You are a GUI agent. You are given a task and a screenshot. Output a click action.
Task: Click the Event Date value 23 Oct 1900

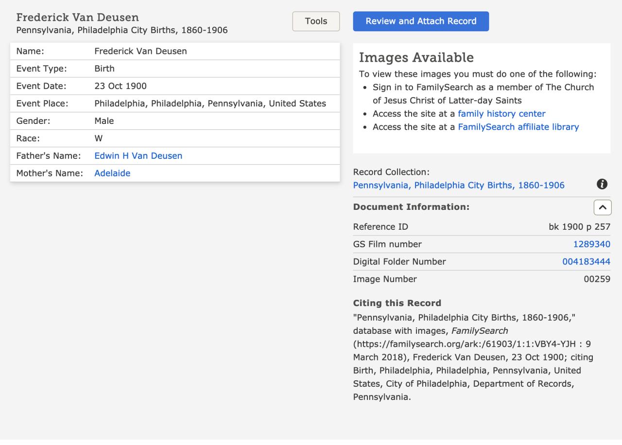pos(121,86)
